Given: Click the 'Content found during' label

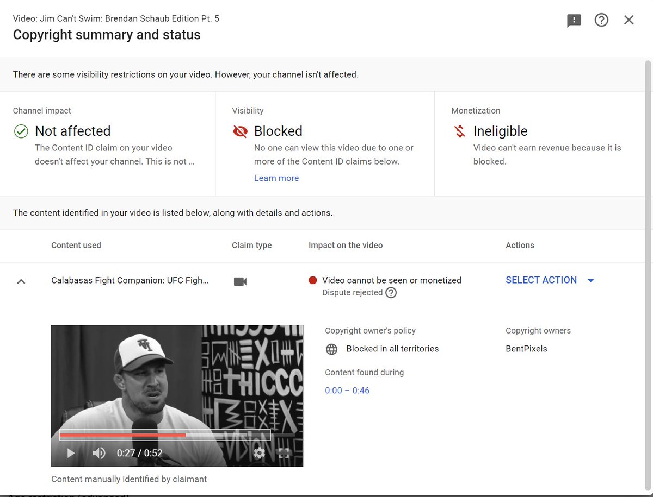Looking at the screenshot, I should (364, 373).
